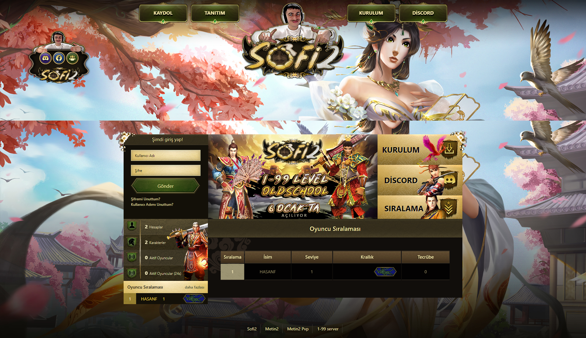Select HASANF in the ranking table
The height and width of the screenshot is (338, 586).
click(268, 272)
